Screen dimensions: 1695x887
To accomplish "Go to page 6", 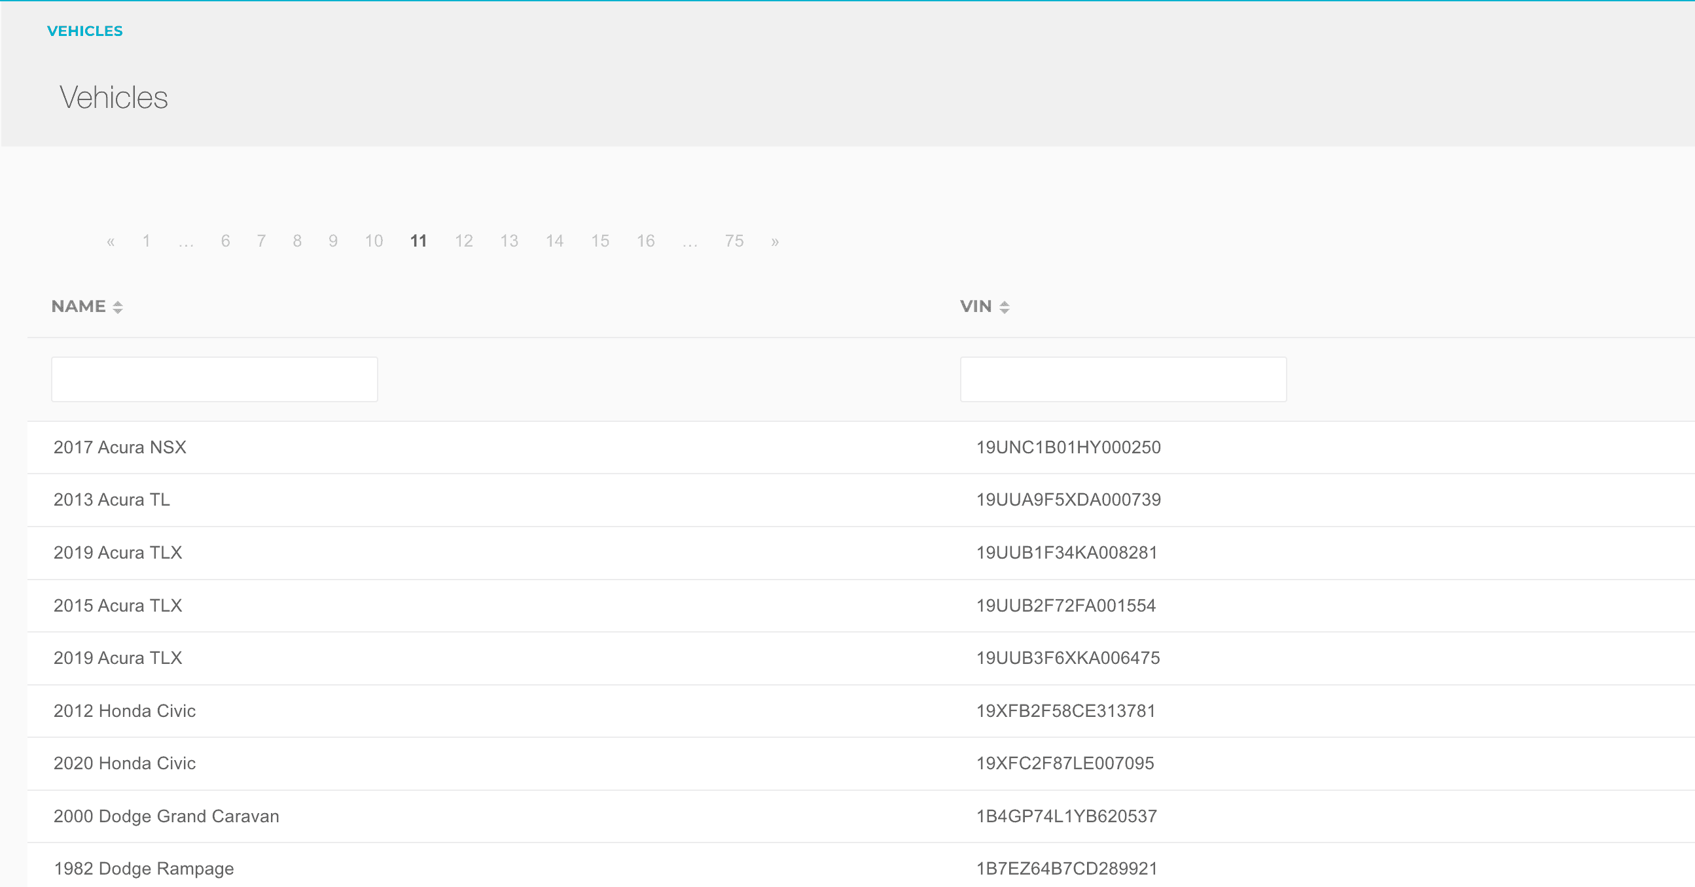I will click(225, 241).
